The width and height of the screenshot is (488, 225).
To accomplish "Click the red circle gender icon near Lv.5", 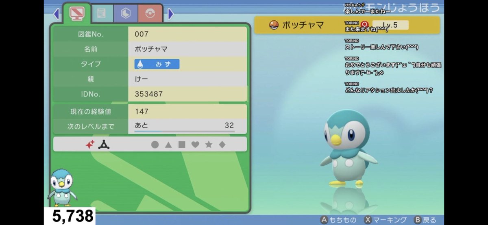I will [x=365, y=24].
